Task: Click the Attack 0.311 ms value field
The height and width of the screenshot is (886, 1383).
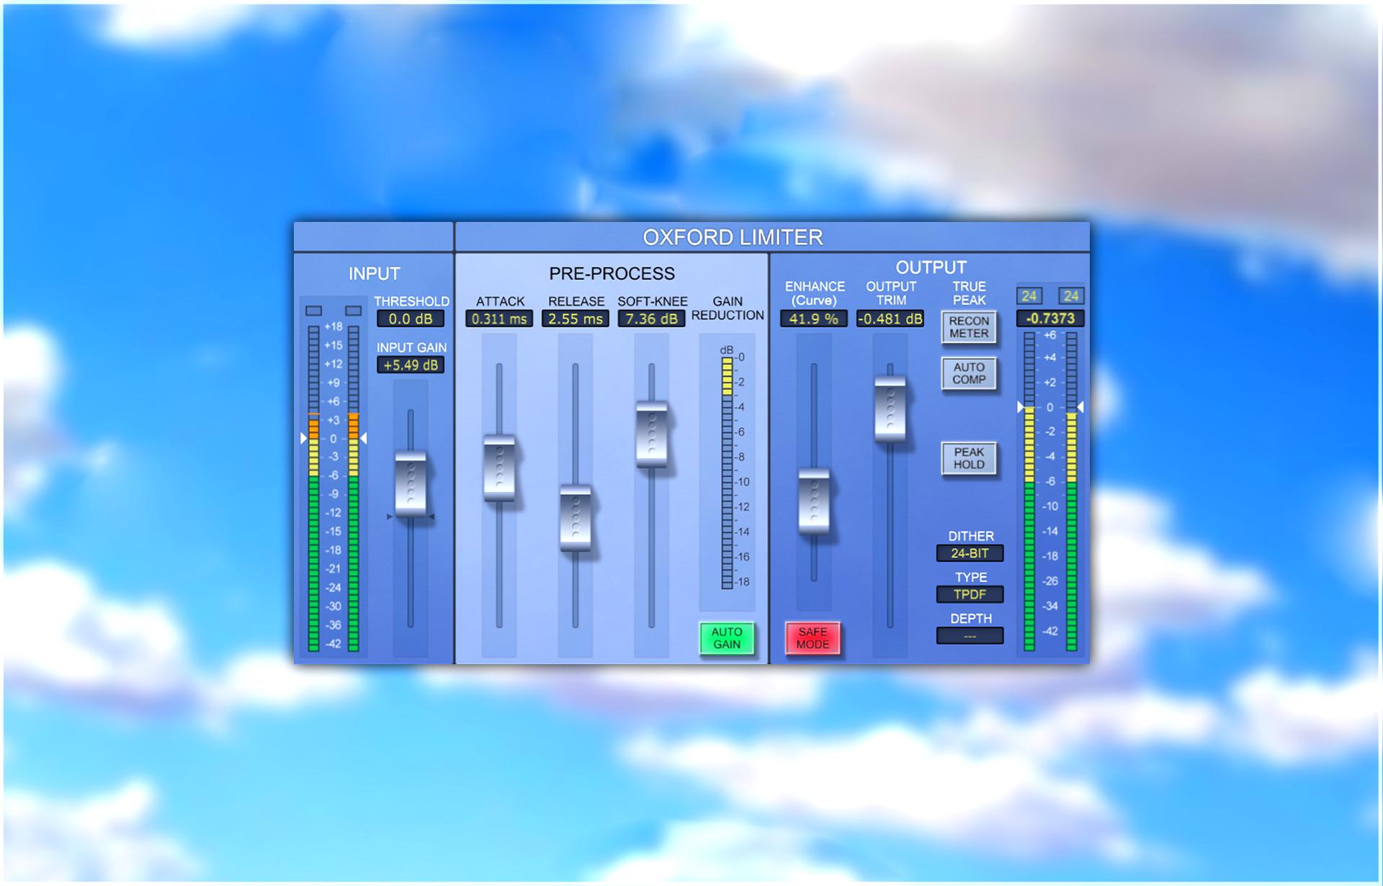Action: [x=499, y=318]
